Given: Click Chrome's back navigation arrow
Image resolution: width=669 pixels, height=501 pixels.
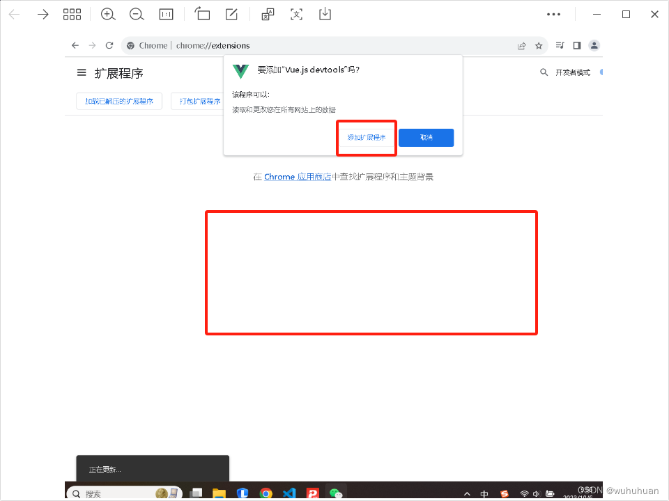Looking at the screenshot, I should pyautogui.click(x=75, y=46).
